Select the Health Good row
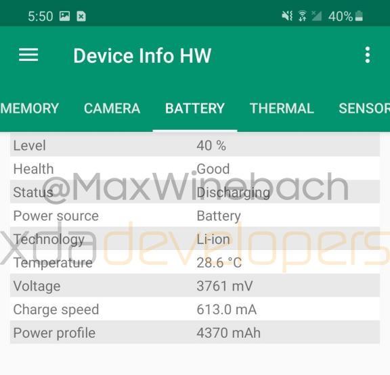 point(195,168)
